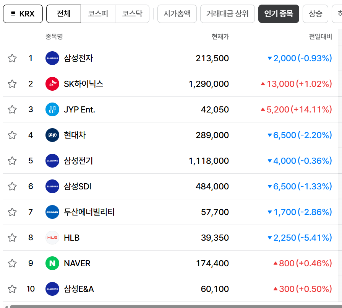Star the NAVER row
342x308 pixels.
click(x=12, y=263)
